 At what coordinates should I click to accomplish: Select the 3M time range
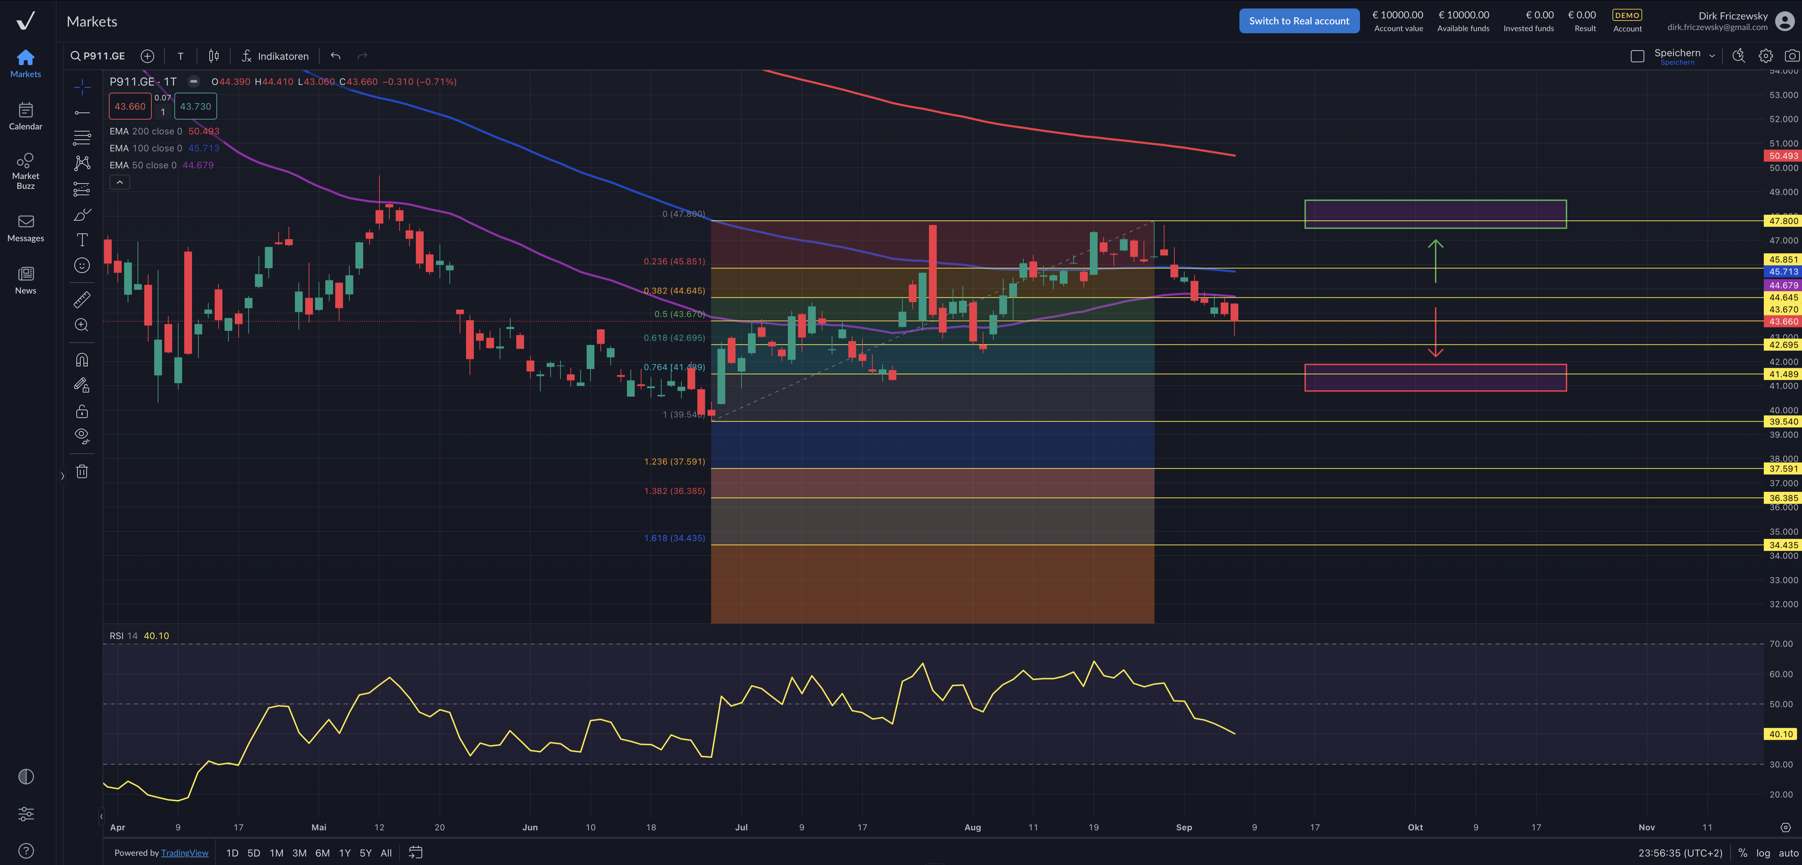pos(300,852)
